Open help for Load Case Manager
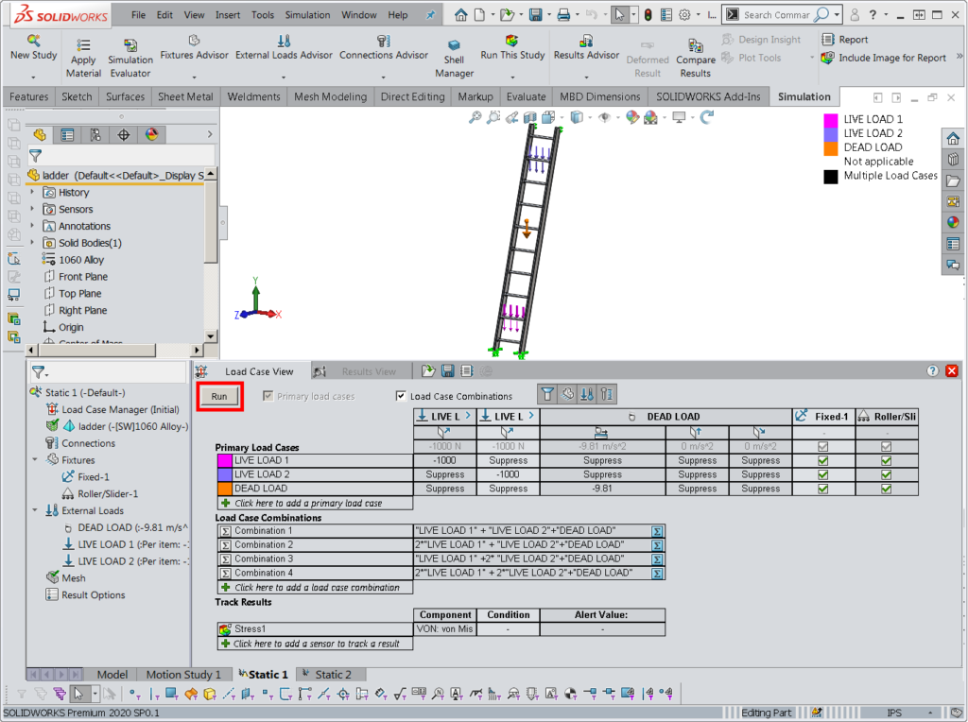968x722 pixels. (x=932, y=370)
